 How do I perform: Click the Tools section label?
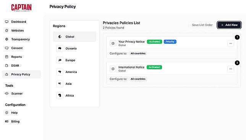[x=9, y=86]
